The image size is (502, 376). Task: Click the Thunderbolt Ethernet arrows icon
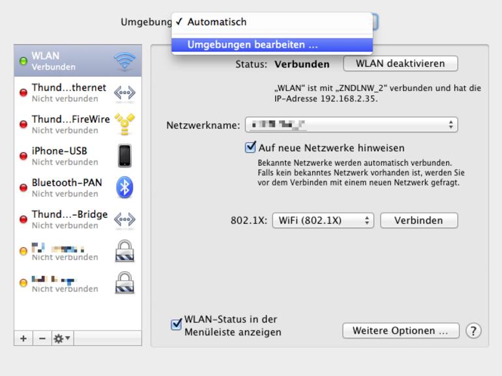[x=125, y=92]
